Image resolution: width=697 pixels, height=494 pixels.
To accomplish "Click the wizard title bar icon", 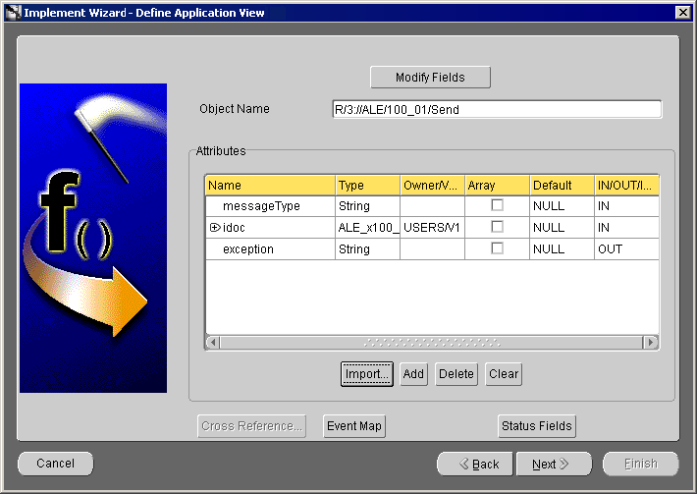I will (14, 13).
